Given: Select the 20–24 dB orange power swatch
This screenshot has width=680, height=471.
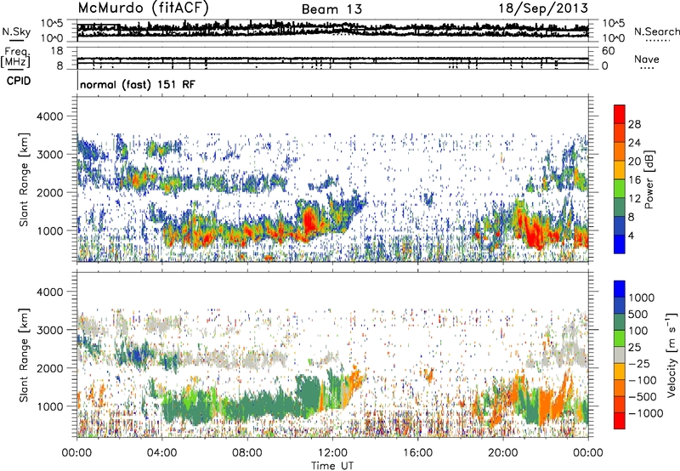Looking at the screenshot, I should click(620, 152).
